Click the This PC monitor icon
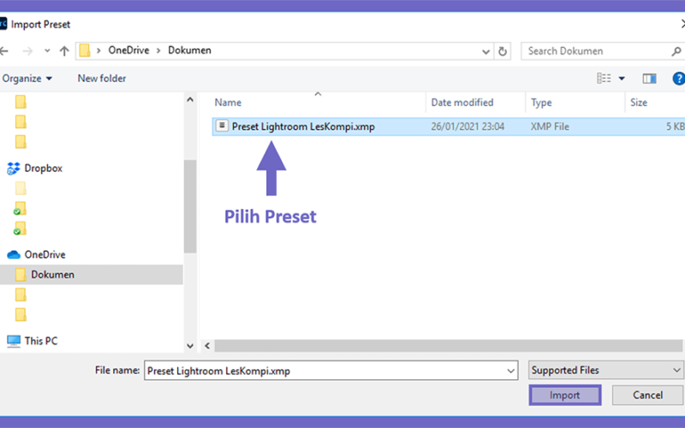The image size is (685, 428). (14, 341)
